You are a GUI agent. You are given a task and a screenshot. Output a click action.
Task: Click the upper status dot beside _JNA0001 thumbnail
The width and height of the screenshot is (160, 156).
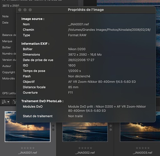(53, 126)
